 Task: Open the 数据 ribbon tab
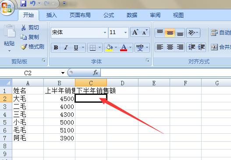click(x=132, y=15)
